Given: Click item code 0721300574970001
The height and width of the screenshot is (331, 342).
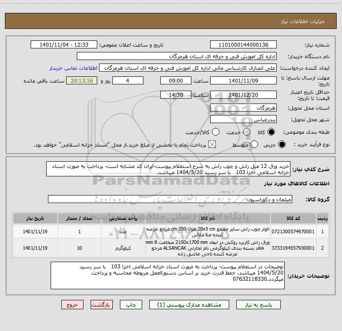Looking at the screenshot, I should coord(293,231).
